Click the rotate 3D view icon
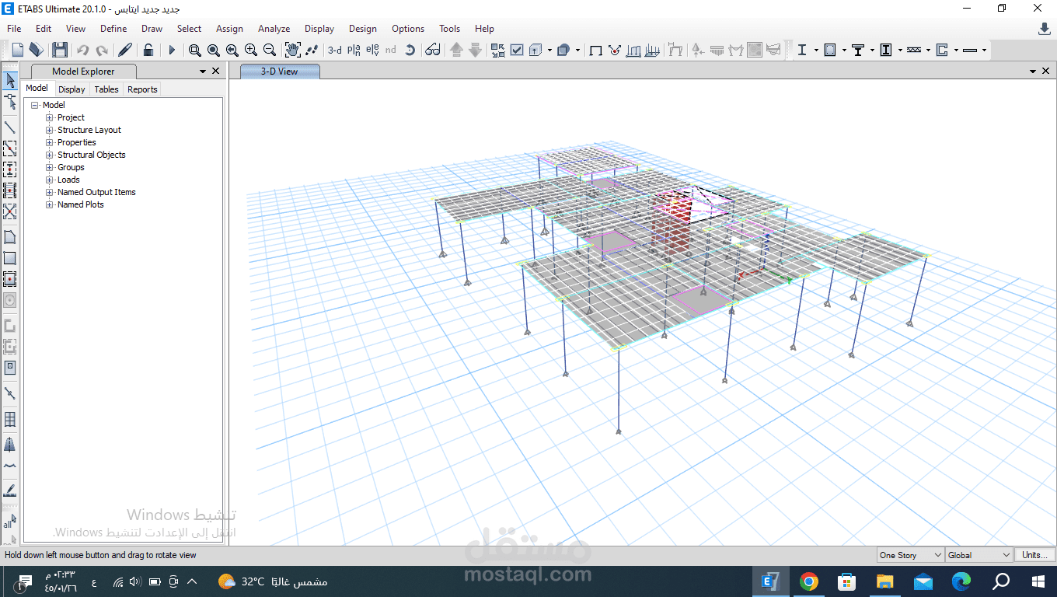Image resolution: width=1057 pixels, height=597 pixels. pyautogui.click(x=410, y=50)
